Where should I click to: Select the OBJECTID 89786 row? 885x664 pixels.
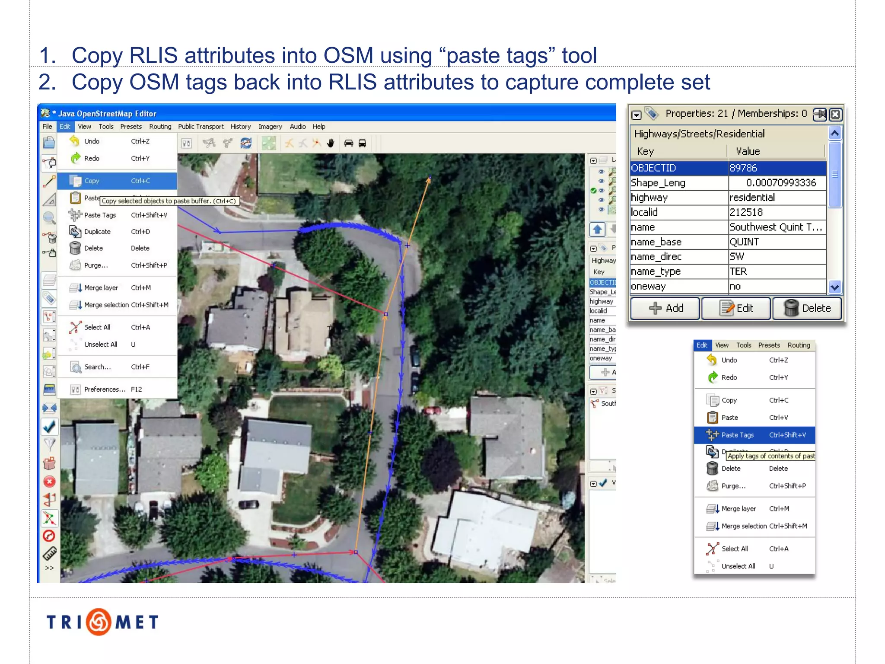click(x=728, y=168)
